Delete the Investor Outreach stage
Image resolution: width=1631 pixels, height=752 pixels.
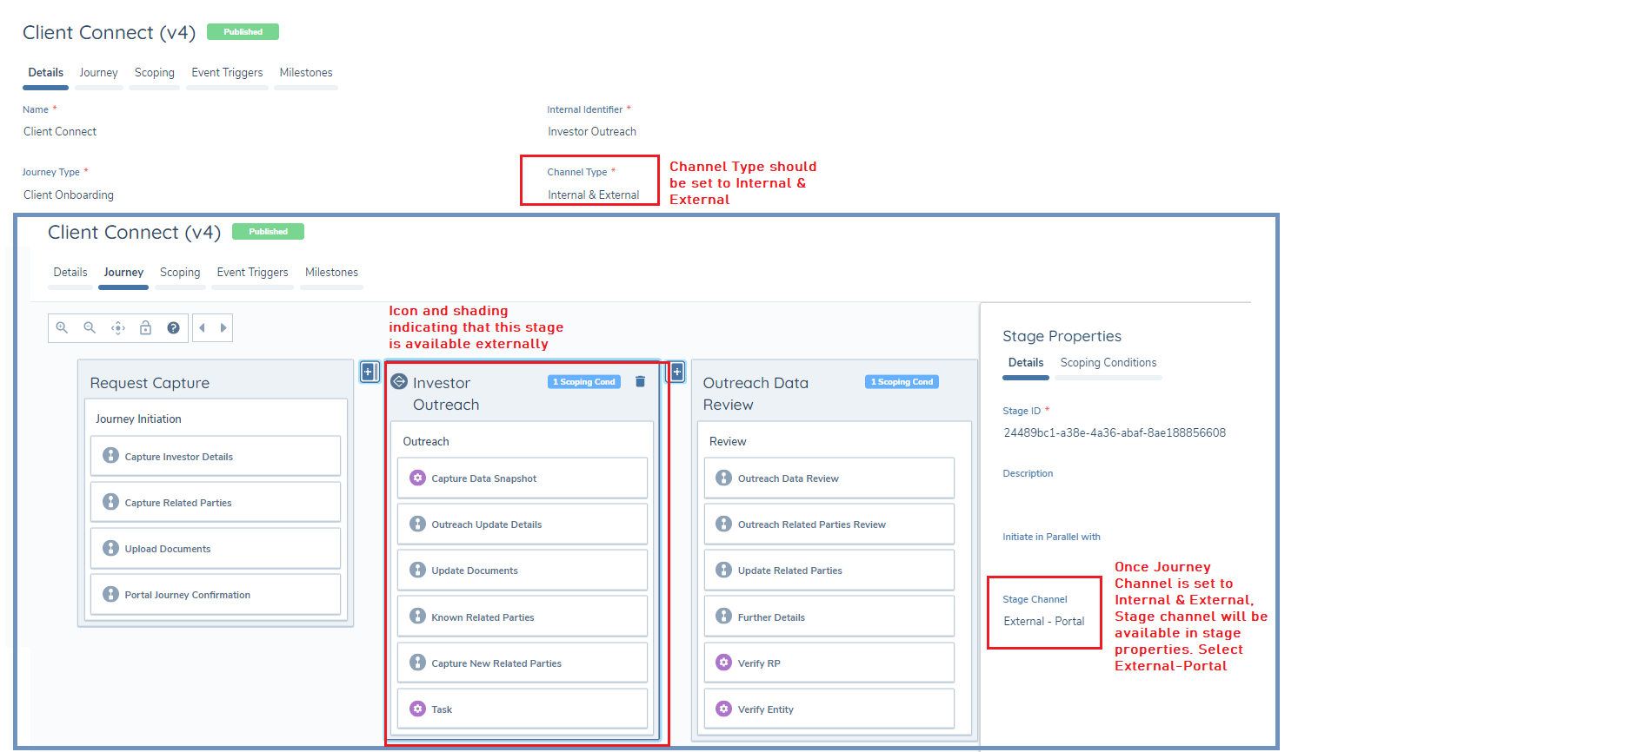click(x=641, y=381)
